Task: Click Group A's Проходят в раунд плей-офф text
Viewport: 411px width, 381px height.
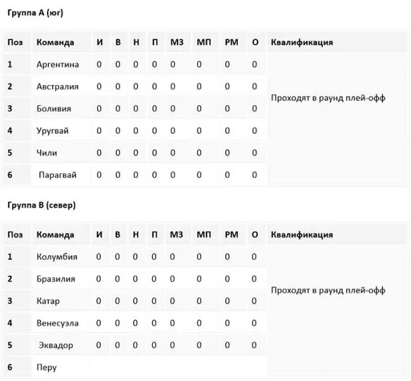Action: [x=328, y=98]
